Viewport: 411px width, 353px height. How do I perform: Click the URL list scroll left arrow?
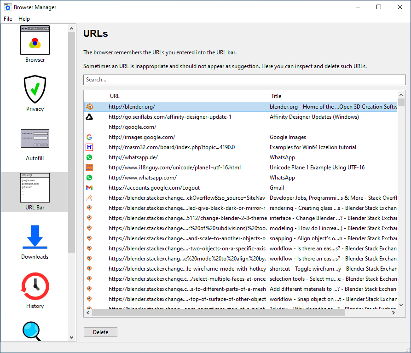tap(88, 312)
